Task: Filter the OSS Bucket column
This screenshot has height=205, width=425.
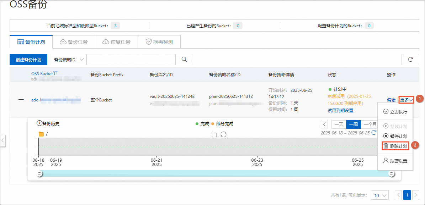Action: pyautogui.click(x=55, y=73)
